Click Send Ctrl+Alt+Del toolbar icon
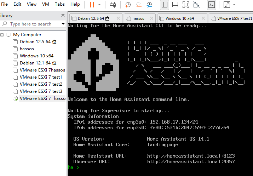253x176 pixels. pos(113,5)
